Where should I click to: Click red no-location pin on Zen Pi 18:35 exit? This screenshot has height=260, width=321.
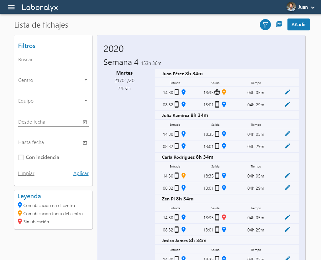(224, 217)
